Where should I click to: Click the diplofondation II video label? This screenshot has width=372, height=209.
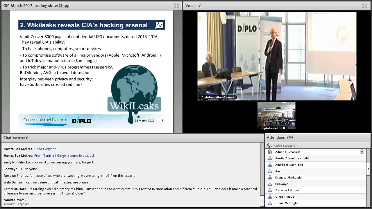coord(273,128)
